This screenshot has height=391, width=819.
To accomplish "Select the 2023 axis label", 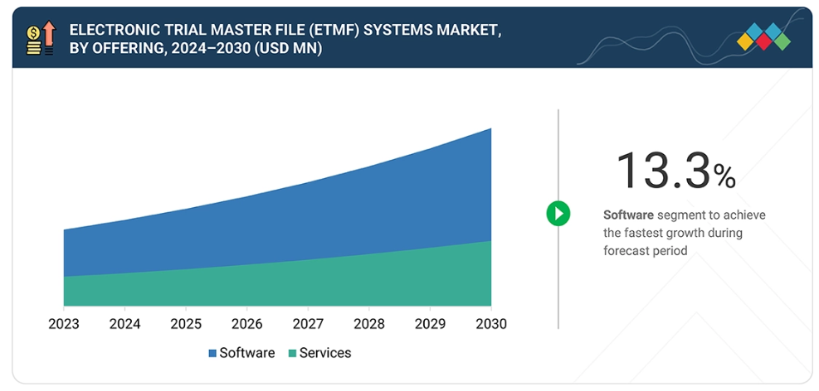I will point(64,324).
